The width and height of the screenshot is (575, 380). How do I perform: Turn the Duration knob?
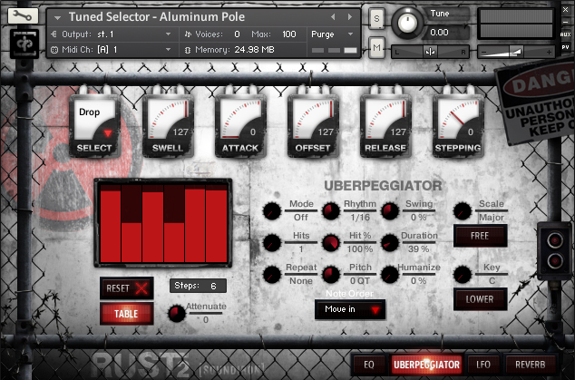click(x=390, y=243)
